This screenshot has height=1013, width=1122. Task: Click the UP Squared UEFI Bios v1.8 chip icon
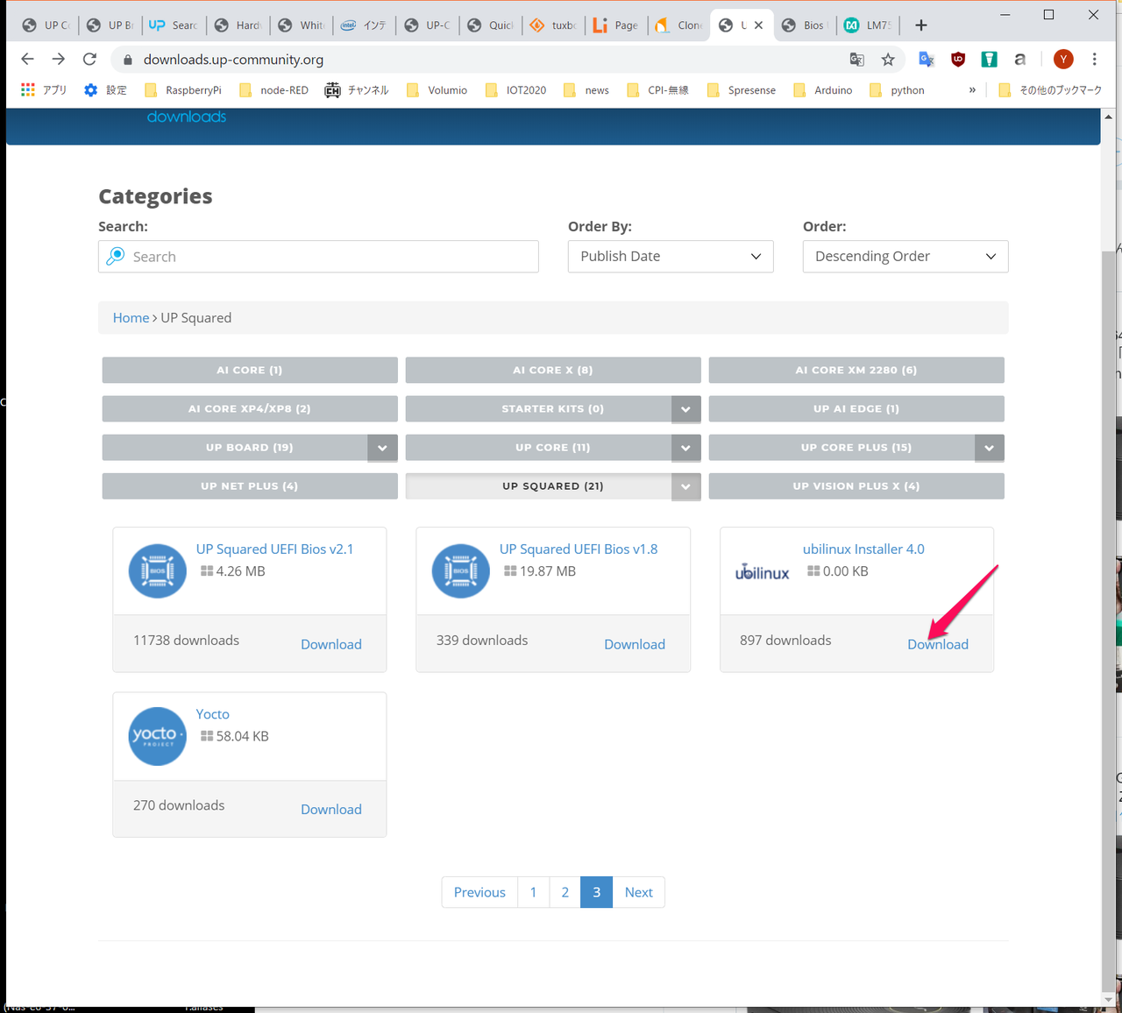[461, 571]
